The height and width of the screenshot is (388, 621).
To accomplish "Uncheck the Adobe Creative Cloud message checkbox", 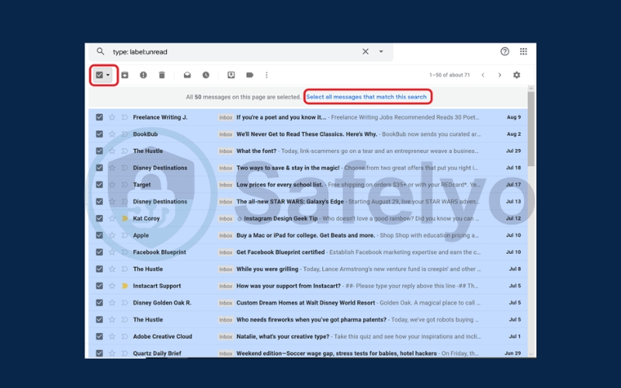I will click(x=99, y=337).
